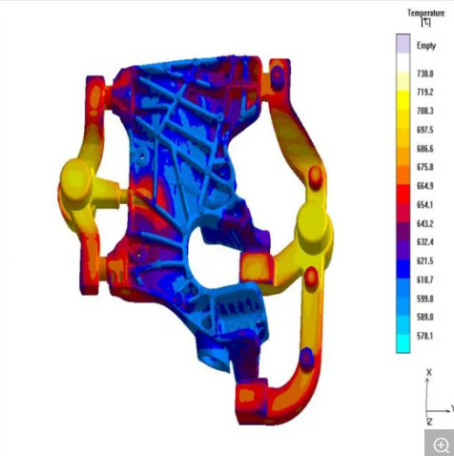Screen dimensions: 454x456
Task: Click the cyan 578.1 legend color band
Action: click(402, 343)
